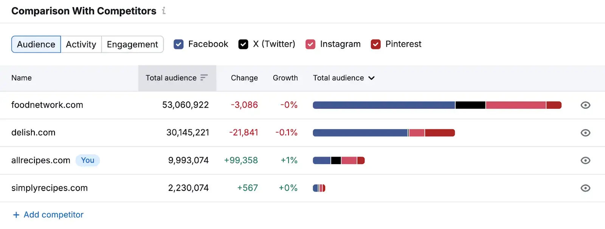Uncheck the Facebook filter
Viewport: 605px width, 229px height.
tap(178, 44)
